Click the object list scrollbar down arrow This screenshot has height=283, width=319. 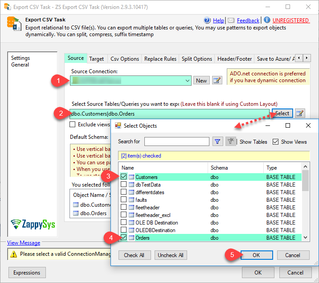pyautogui.click(x=305, y=237)
